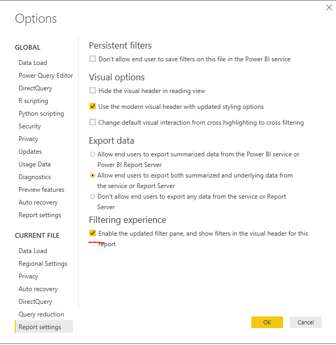Open Python scripting options
This screenshot has width=336, height=345.
click(41, 114)
